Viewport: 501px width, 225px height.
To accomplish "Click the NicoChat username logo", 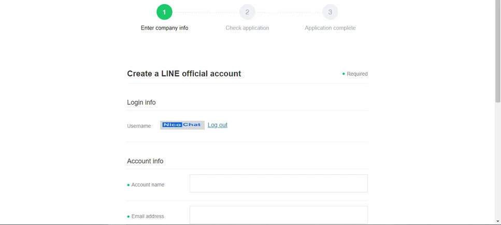I will [182, 125].
